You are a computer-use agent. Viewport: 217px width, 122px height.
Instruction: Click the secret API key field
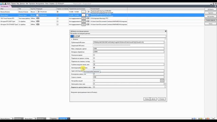tap(129, 45)
